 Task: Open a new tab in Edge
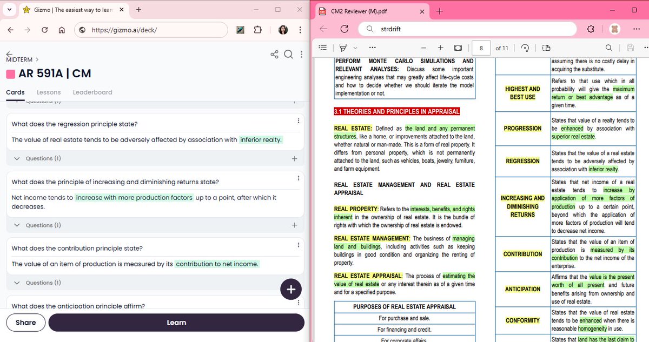tap(440, 11)
